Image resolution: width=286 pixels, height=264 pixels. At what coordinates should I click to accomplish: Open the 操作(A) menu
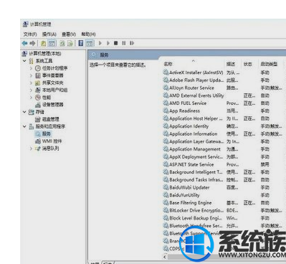49,34
